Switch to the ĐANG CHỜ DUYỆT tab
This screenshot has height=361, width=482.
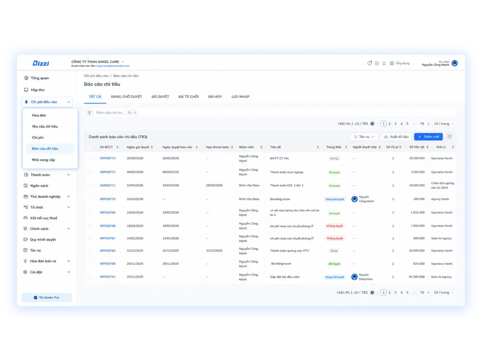pyautogui.click(x=127, y=97)
